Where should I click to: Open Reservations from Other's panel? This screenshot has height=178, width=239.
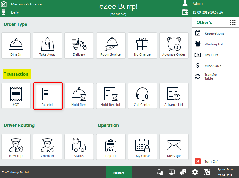pyautogui.click(x=210, y=33)
